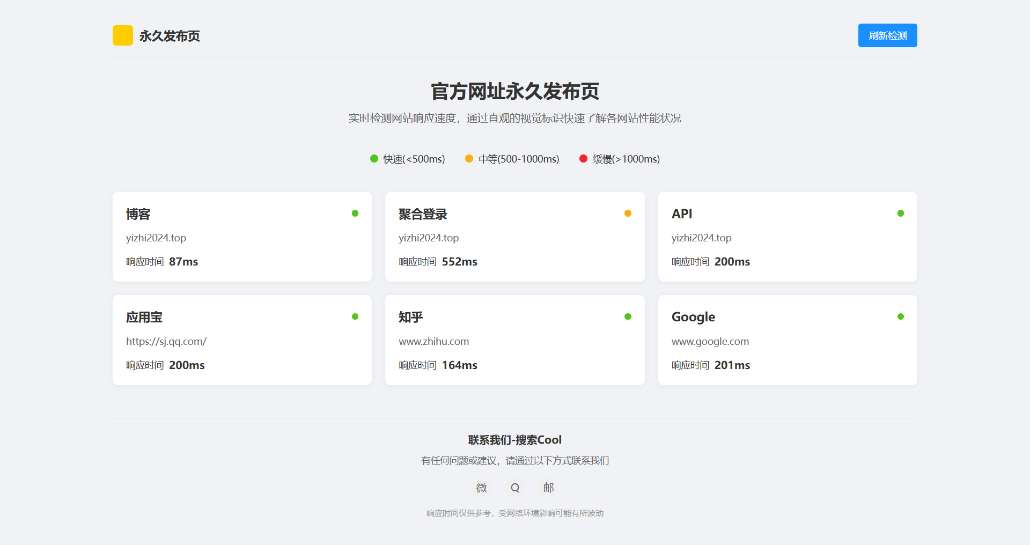Expand the Google site card
Viewport: 1030px width, 545px height.
click(x=787, y=340)
